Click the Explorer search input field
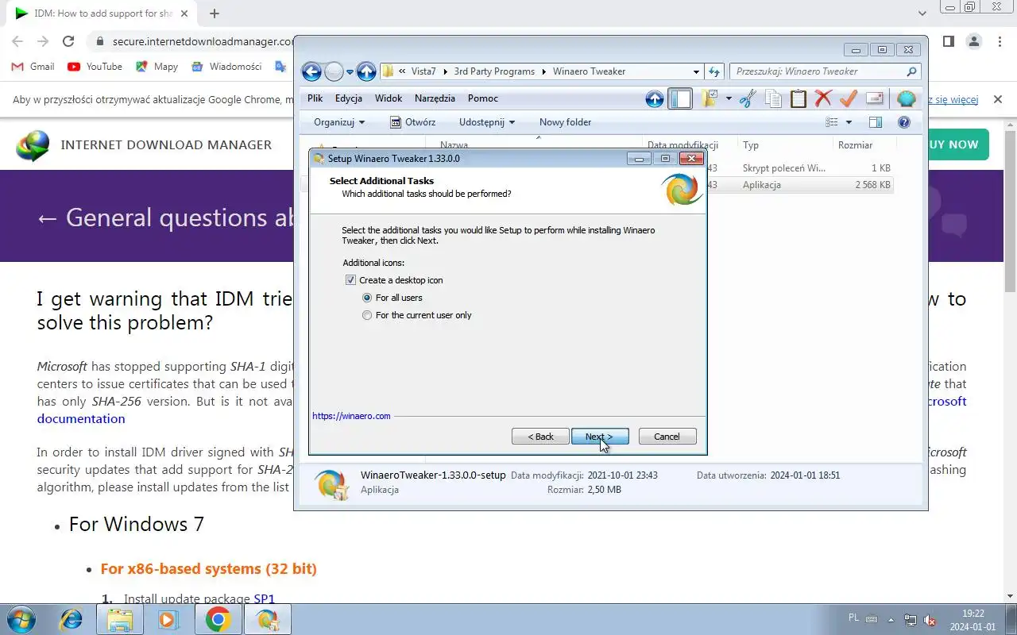The image size is (1017, 635). point(818,71)
